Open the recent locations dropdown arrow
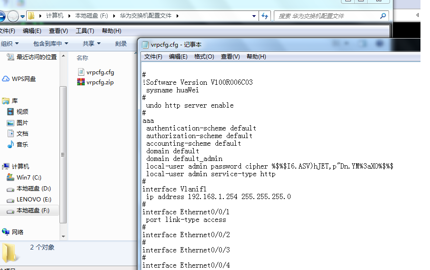430x270 pixels. tap(22, 17)
